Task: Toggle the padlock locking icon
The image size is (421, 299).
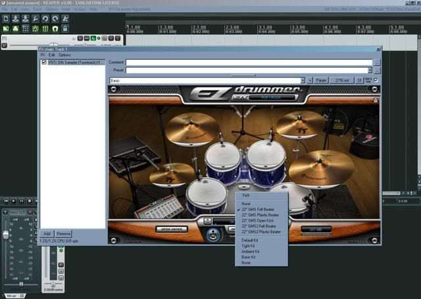Action: click(65, 29)
